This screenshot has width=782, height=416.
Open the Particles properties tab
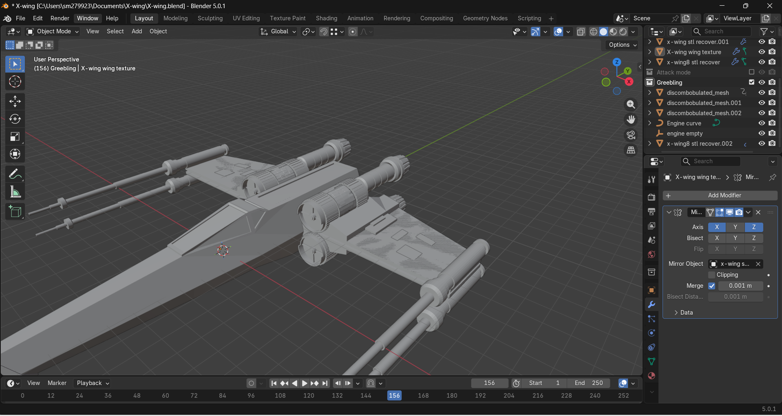pos(652,319)
